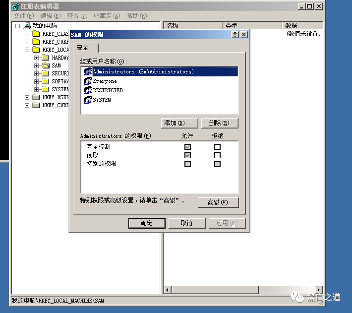Expand the SAM registry key
The image size is (352, 313).
[37, 65]
